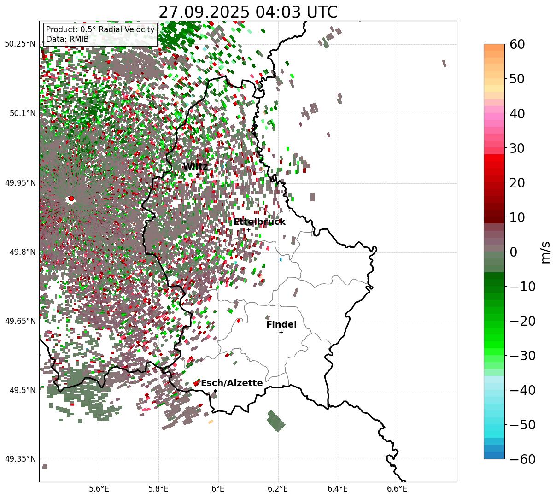The image size is (556, 498).
Task: Click the 'Data: RMIB' label
Action: point(67,39)
